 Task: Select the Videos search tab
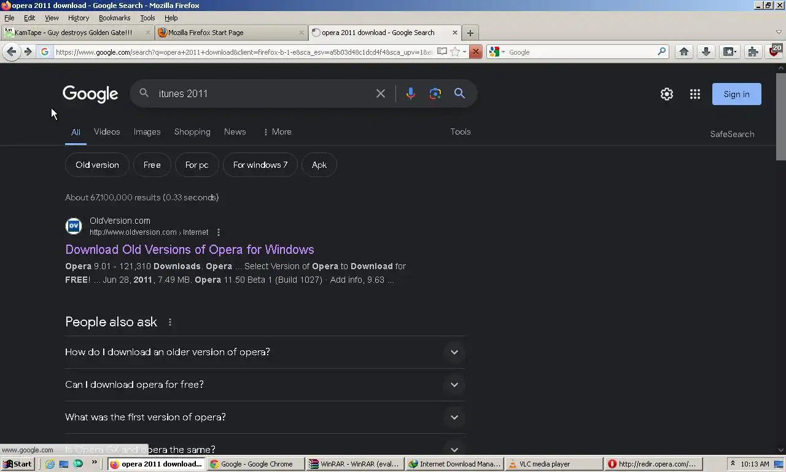click(107, 132)
